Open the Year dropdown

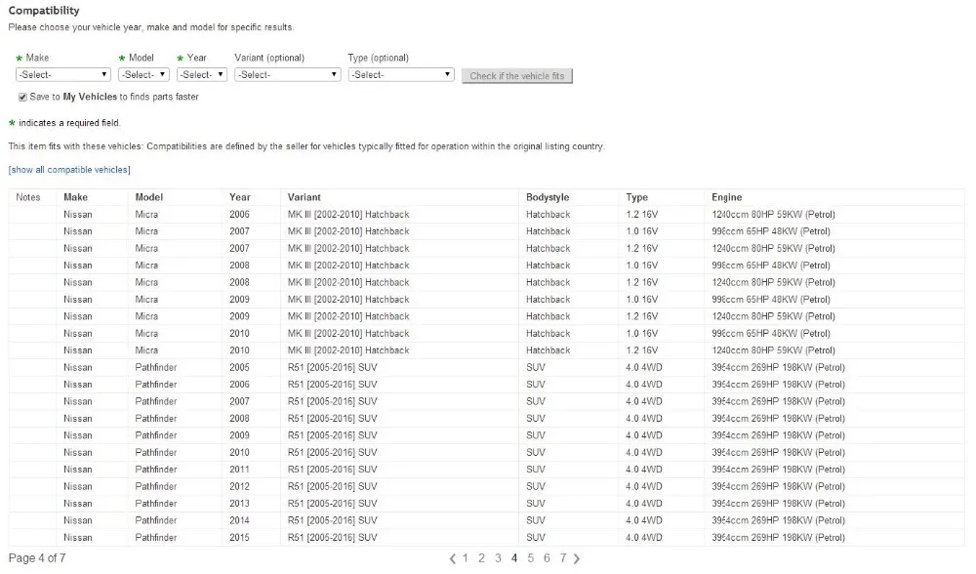point(202,75)
